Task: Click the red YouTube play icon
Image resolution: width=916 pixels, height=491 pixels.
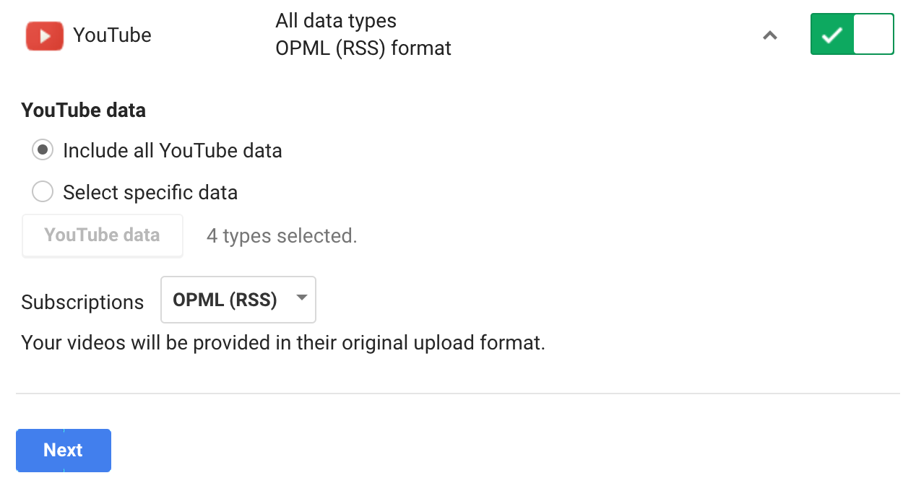Action: (x=46, y=35)
